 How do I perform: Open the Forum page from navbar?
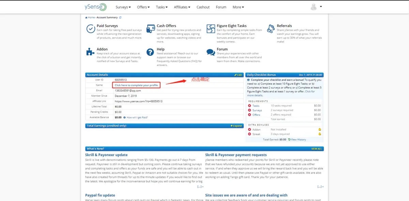pyautogui.click(x=221, y=7)
